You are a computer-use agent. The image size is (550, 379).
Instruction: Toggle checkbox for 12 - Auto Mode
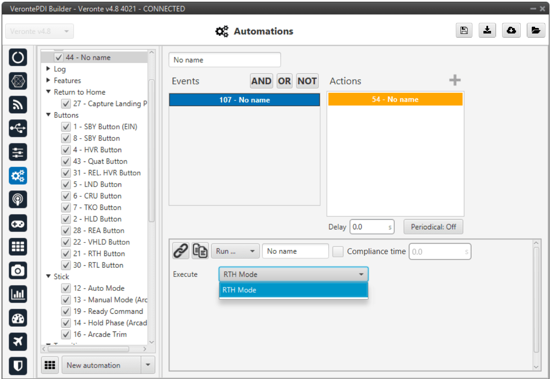[x=66, y=288]
